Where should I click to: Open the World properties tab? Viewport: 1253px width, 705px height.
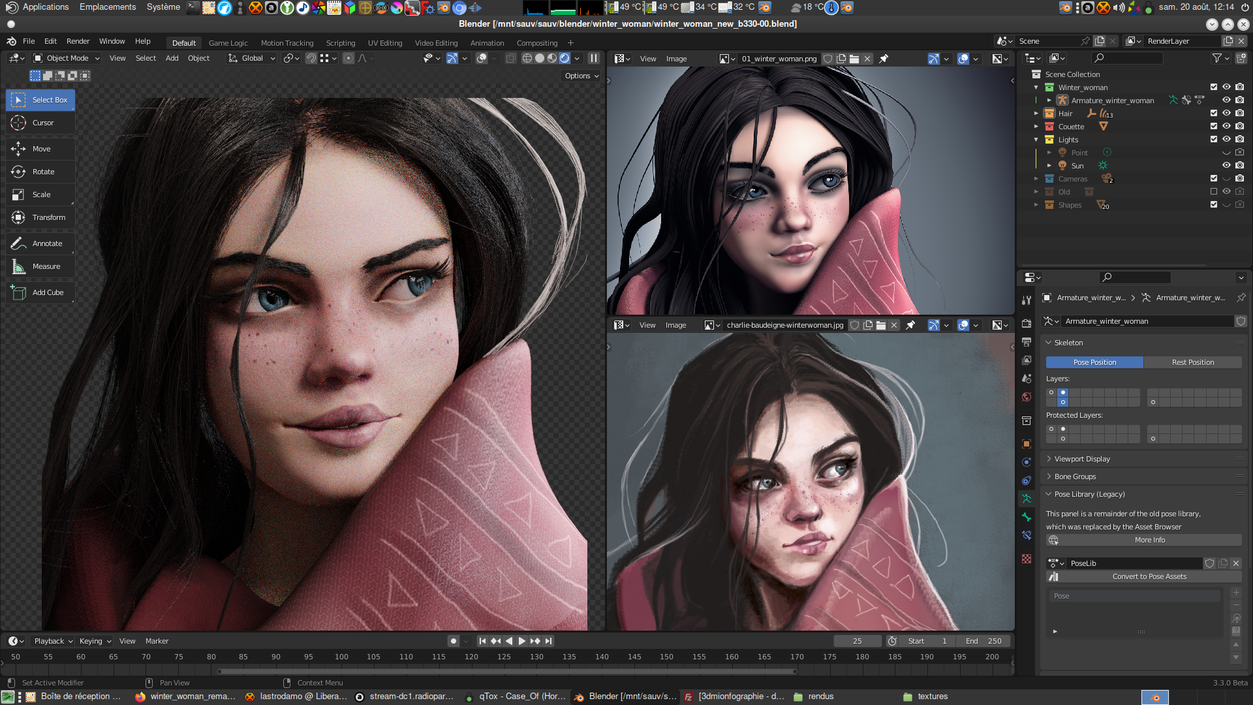click(1027, 397)
